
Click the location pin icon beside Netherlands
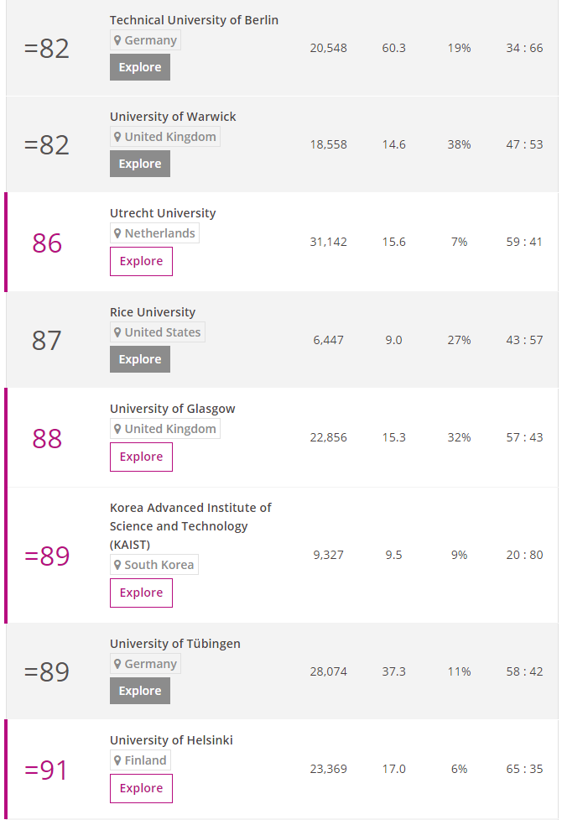pyautogui.click(x=118, y=233)
